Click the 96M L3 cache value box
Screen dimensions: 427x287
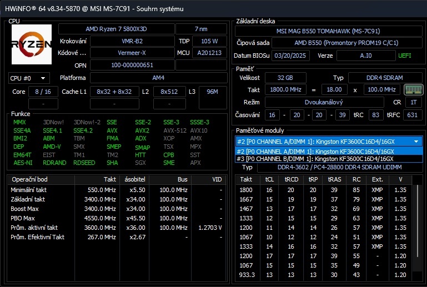coord(212,92)
